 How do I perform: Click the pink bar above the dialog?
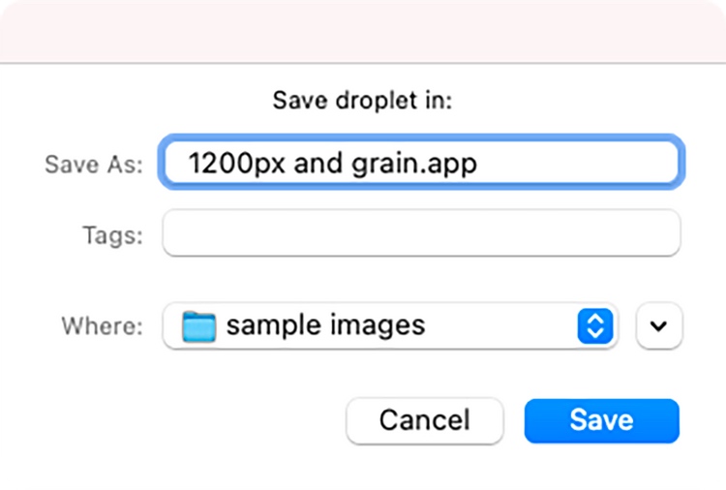(x=363, y=31)
